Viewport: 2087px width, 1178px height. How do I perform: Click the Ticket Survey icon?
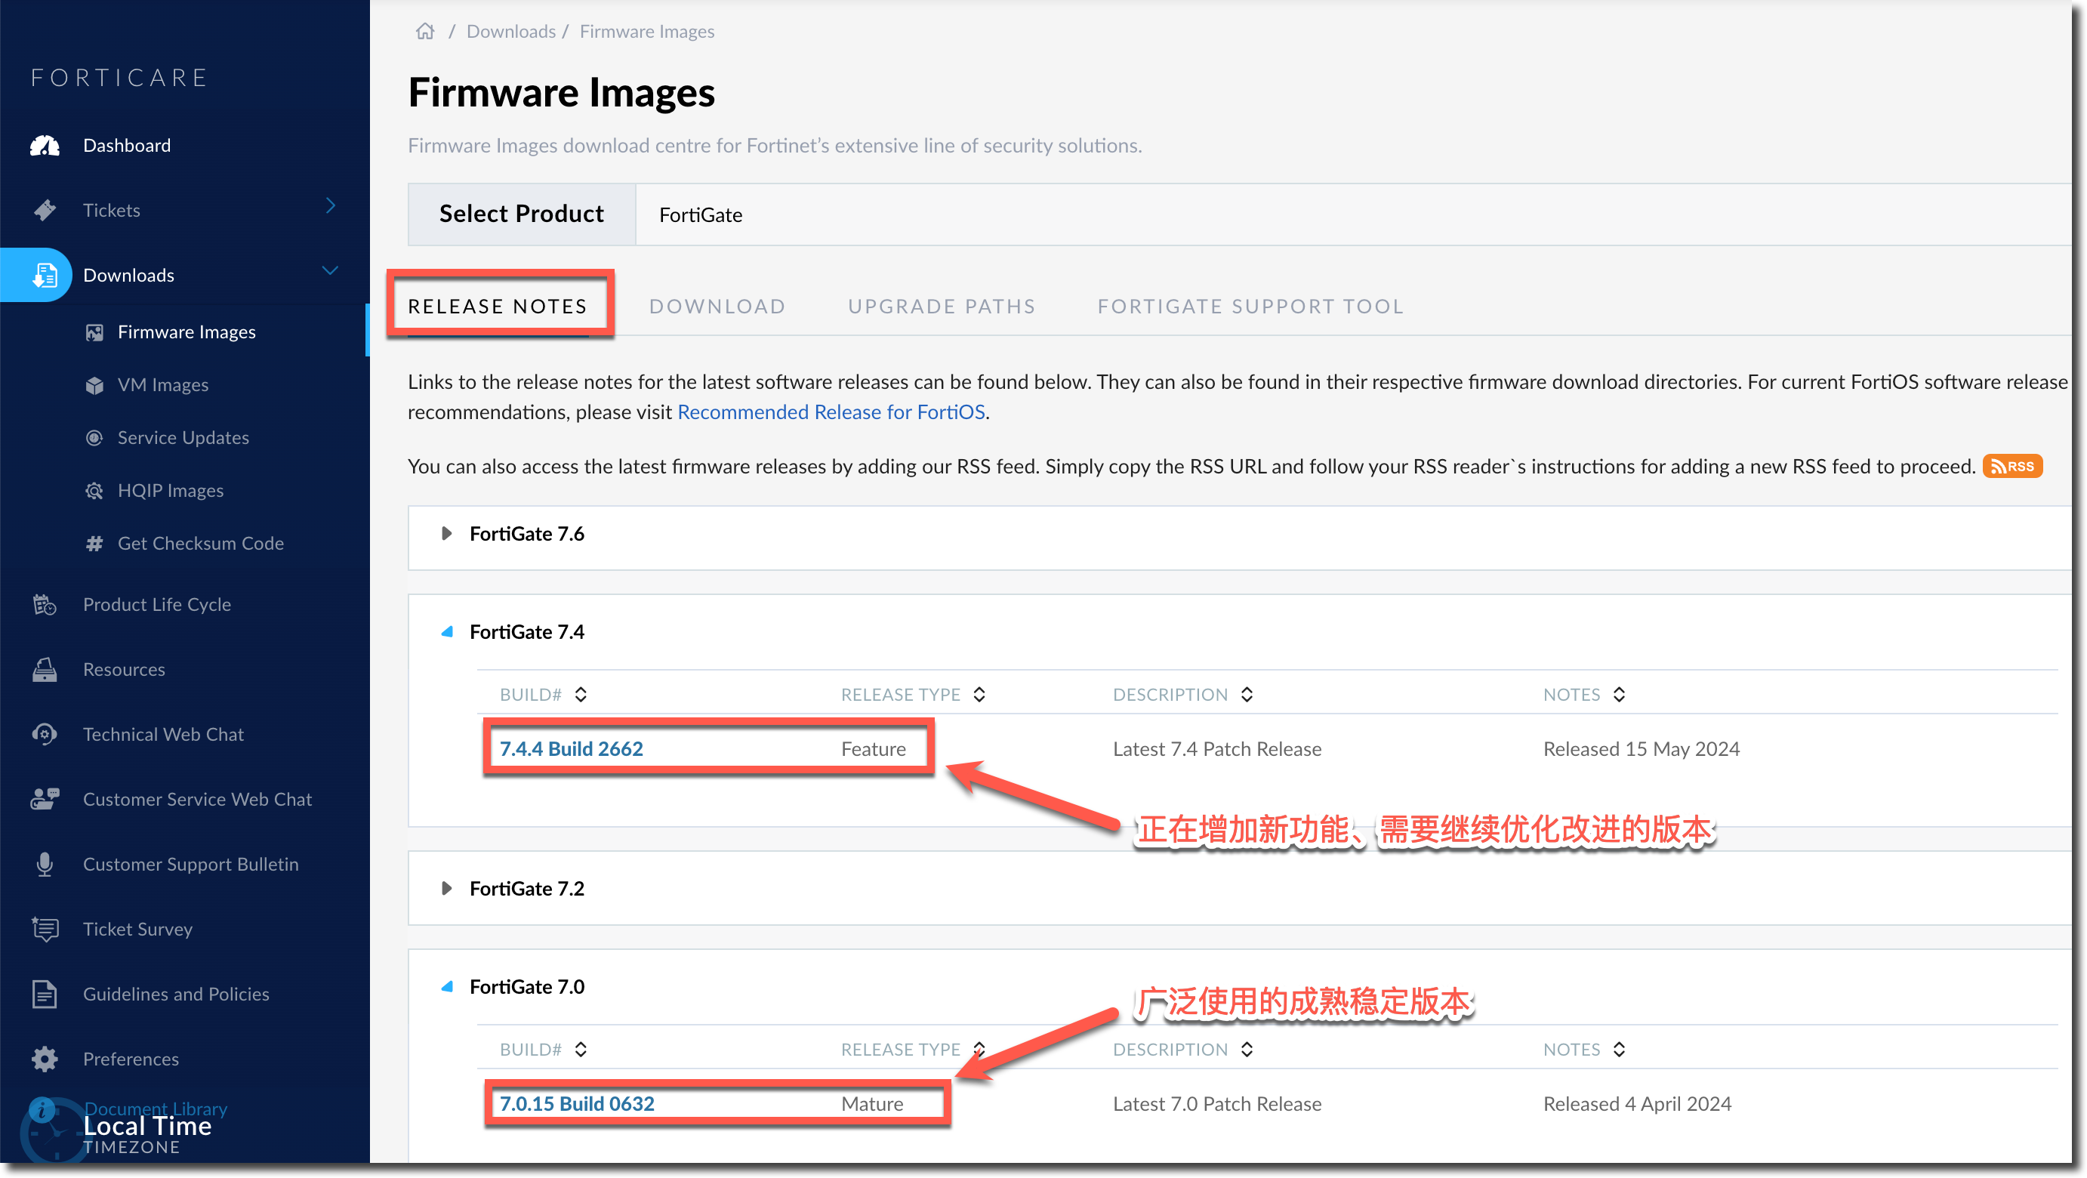pyautogui.click(x=45, y=930)
